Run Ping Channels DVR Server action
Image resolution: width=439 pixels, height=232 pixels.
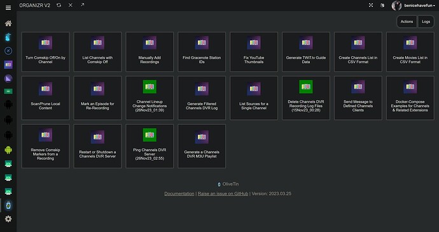click(150, 146)
